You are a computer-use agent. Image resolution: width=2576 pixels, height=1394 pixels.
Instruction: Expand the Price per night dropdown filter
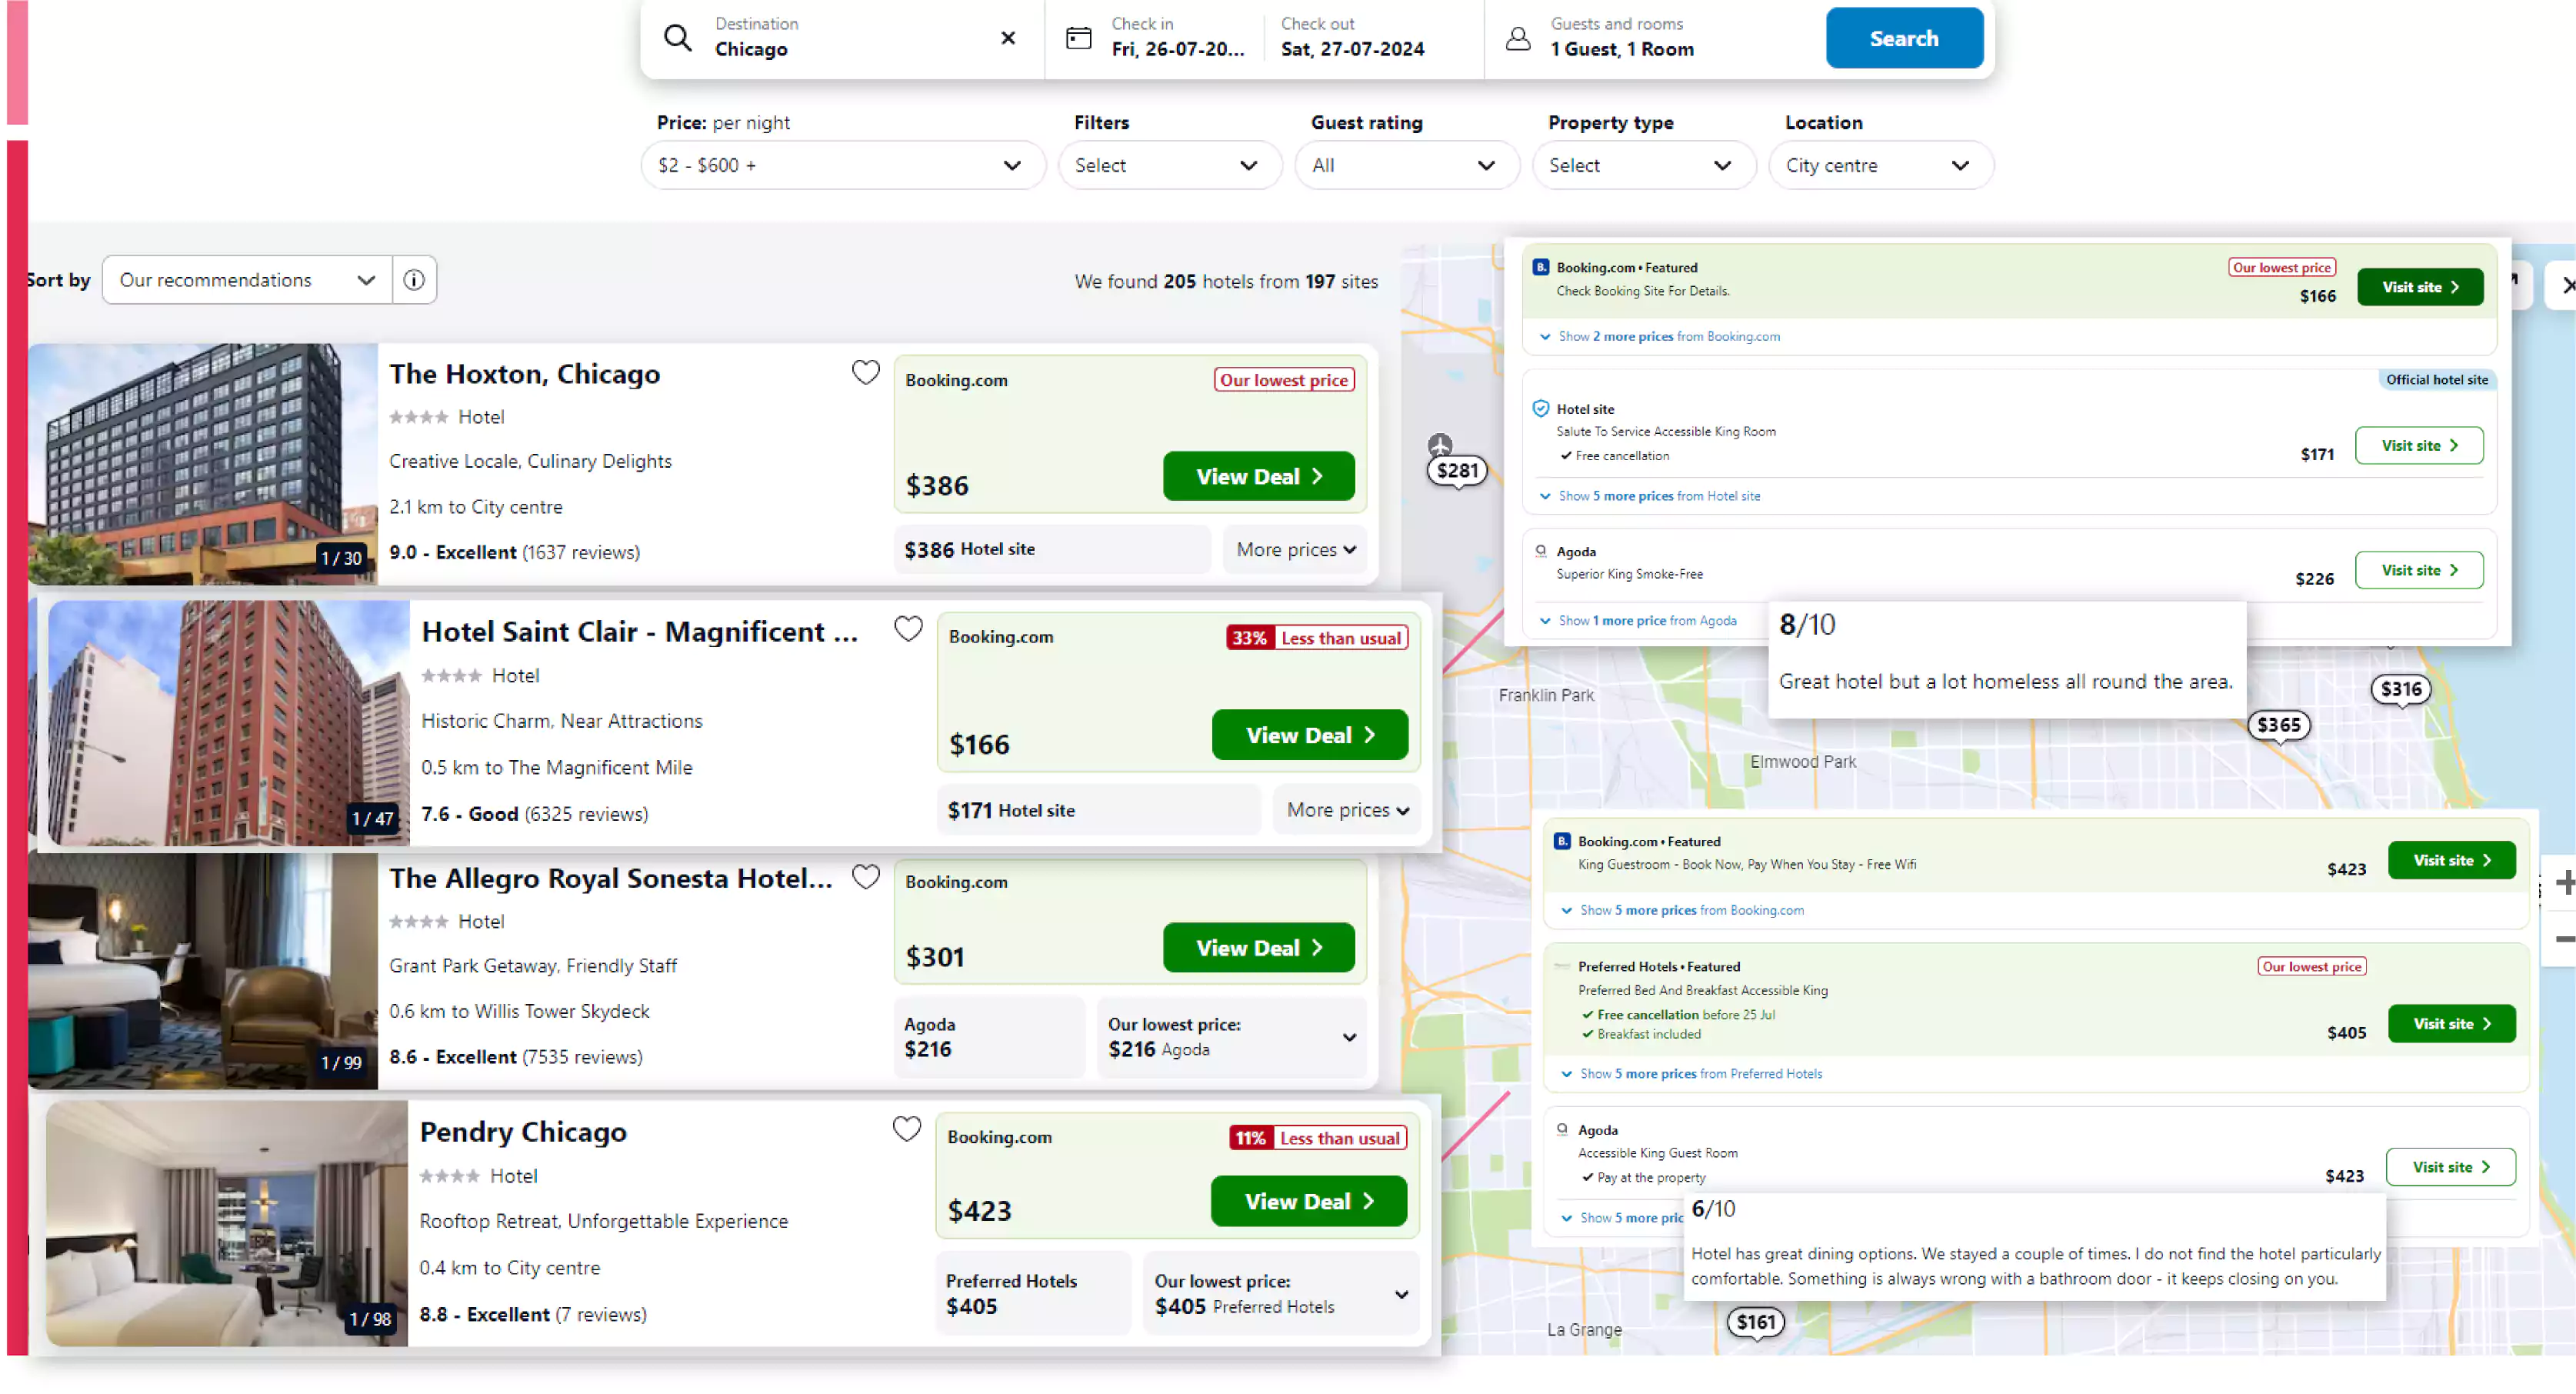tap(839, 165)
